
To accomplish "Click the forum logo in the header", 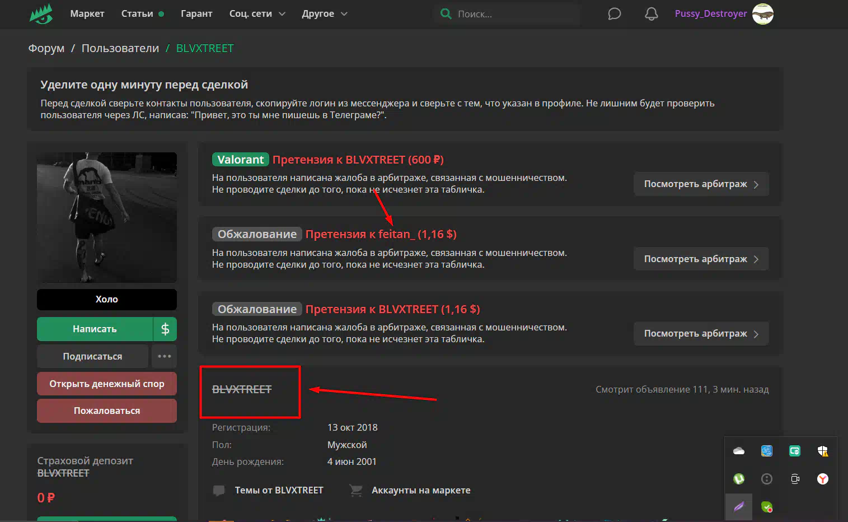I will point(41,14).
